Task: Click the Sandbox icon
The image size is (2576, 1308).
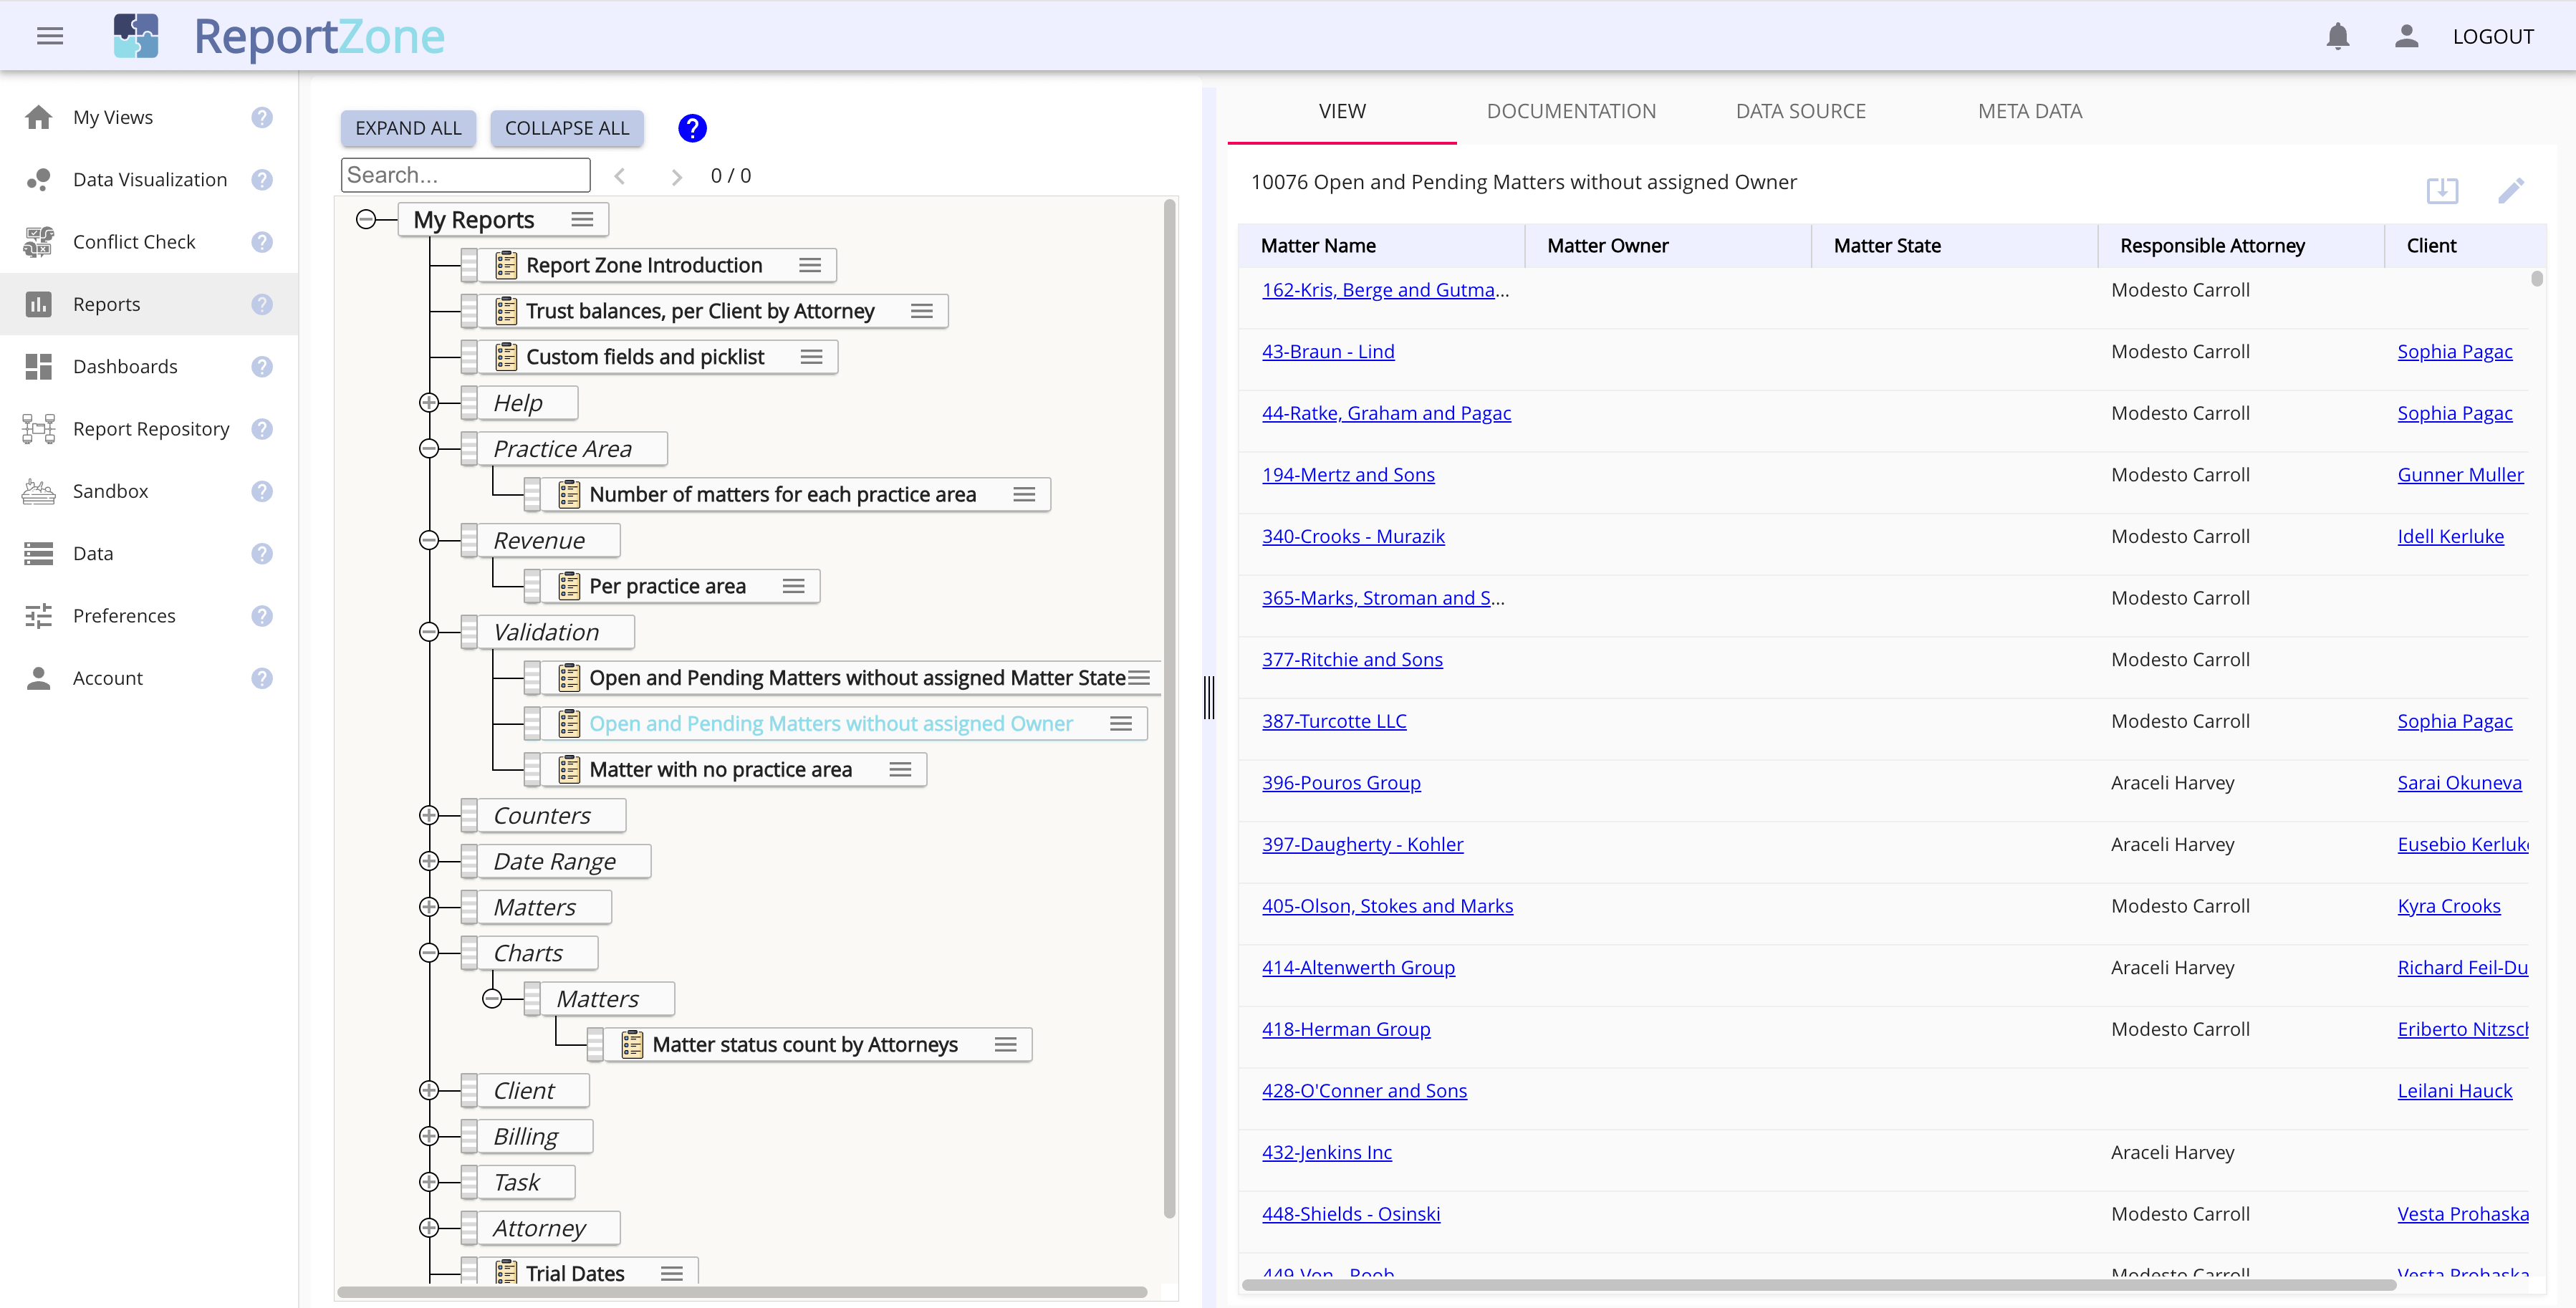Action: tap(39, 491)
